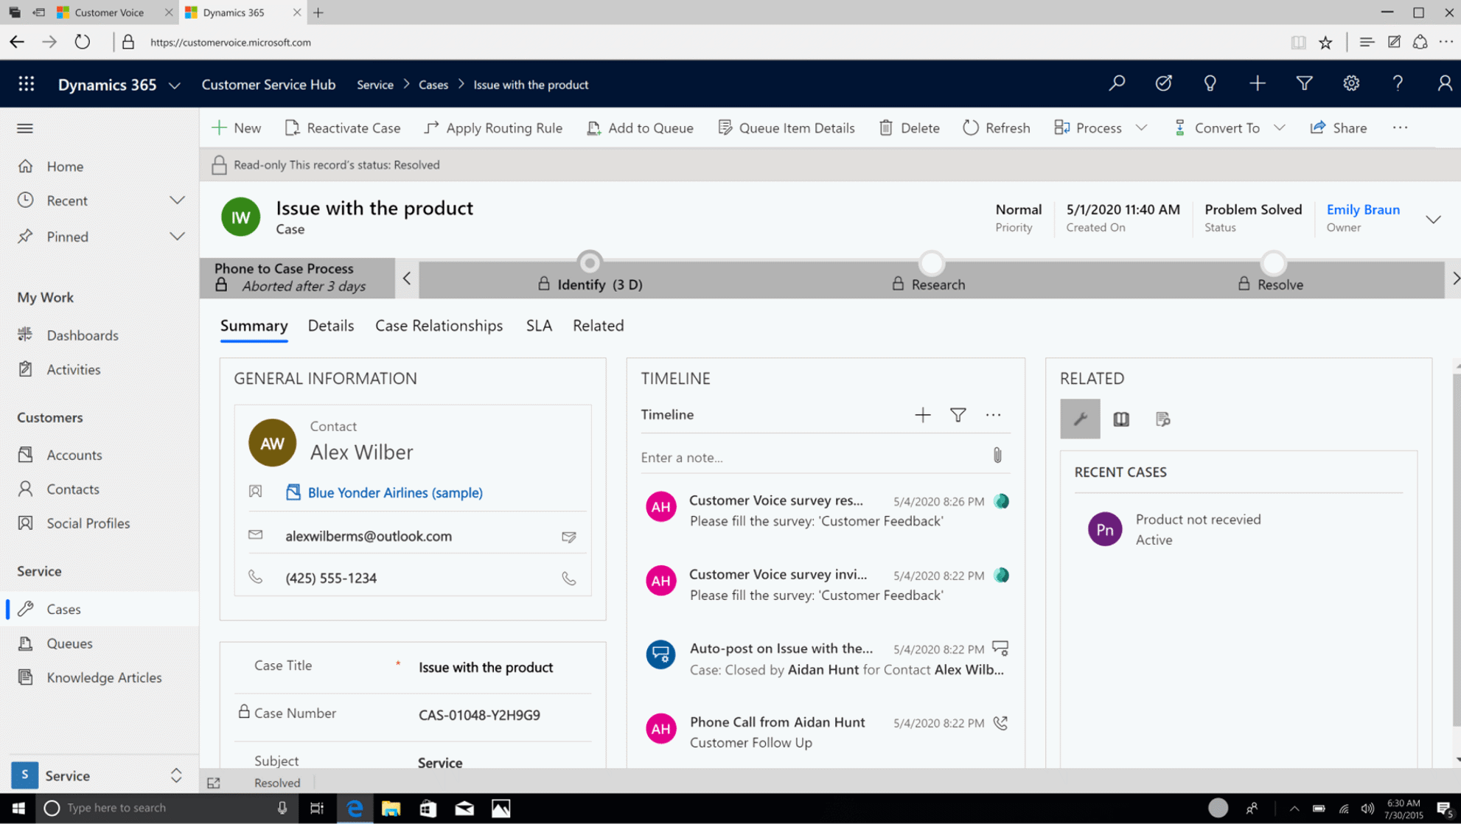Open the timeline filter funnel icon
The height and width of the screenshot is (824, 1461).
click(958, 415)
